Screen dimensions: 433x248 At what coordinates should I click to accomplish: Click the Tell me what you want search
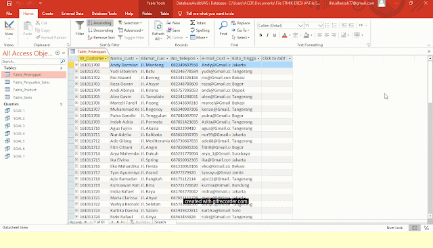[x=210, y=14]
